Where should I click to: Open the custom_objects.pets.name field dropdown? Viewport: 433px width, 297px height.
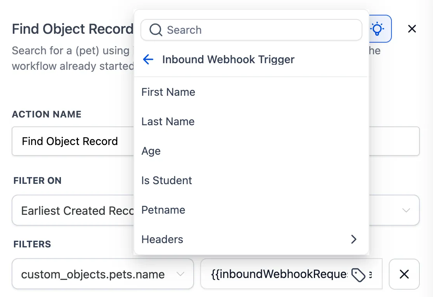[103, 274]
